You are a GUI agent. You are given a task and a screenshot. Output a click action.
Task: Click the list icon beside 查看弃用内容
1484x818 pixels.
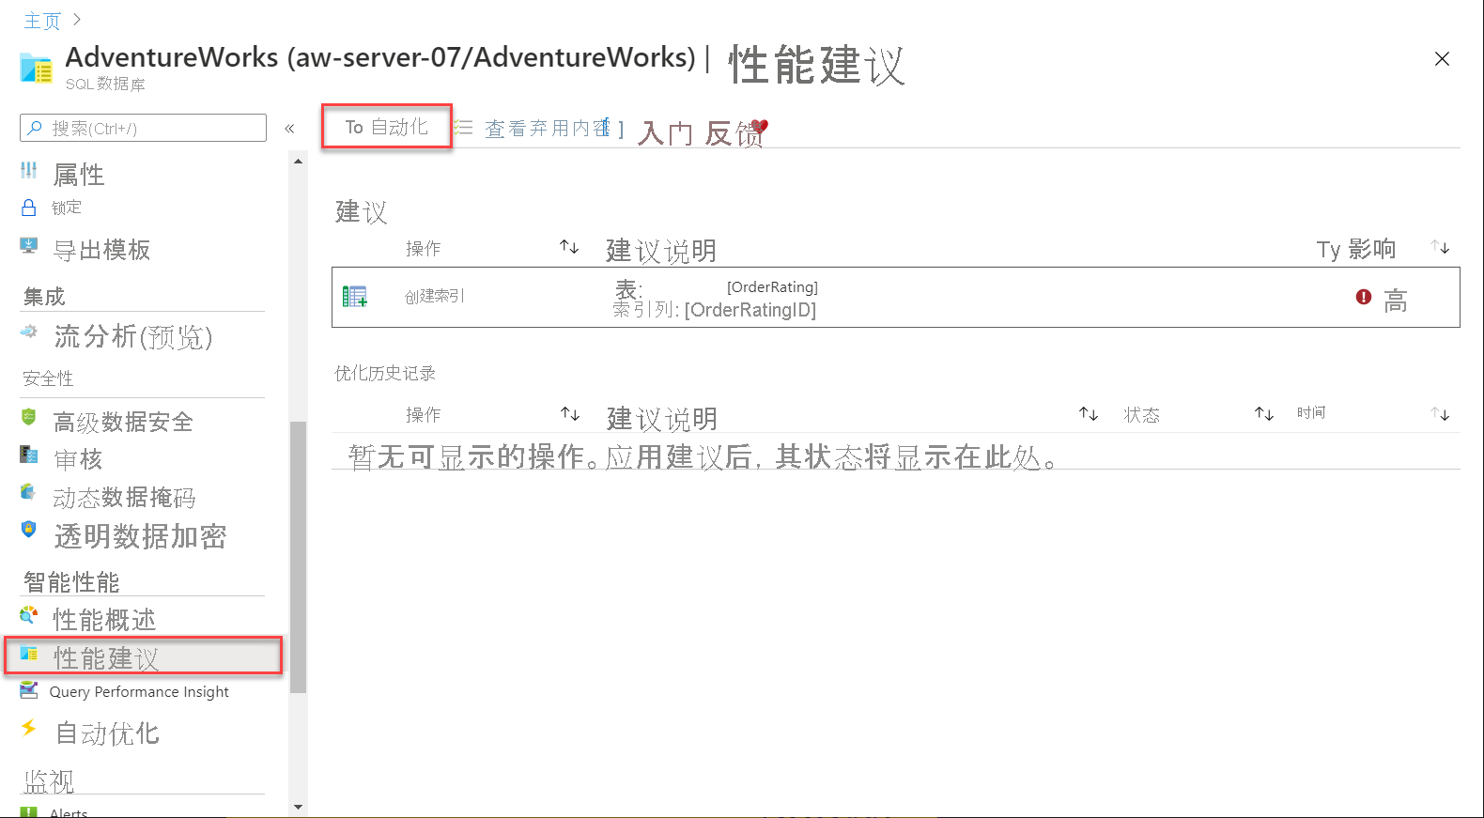point(464,127)
